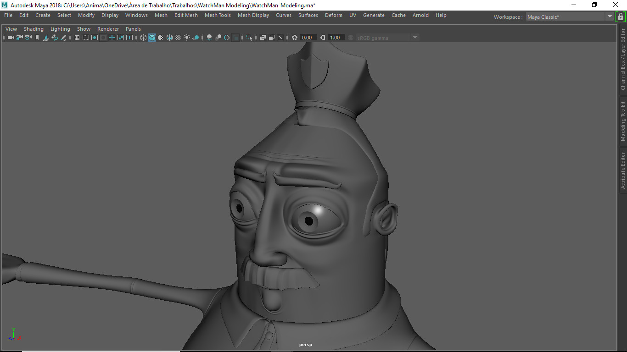
Task: Turn on Use All Lights
Action: [187, 38]
